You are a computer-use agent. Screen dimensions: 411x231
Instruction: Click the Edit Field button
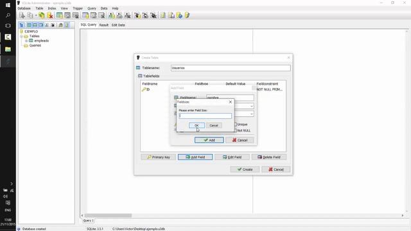232,157
